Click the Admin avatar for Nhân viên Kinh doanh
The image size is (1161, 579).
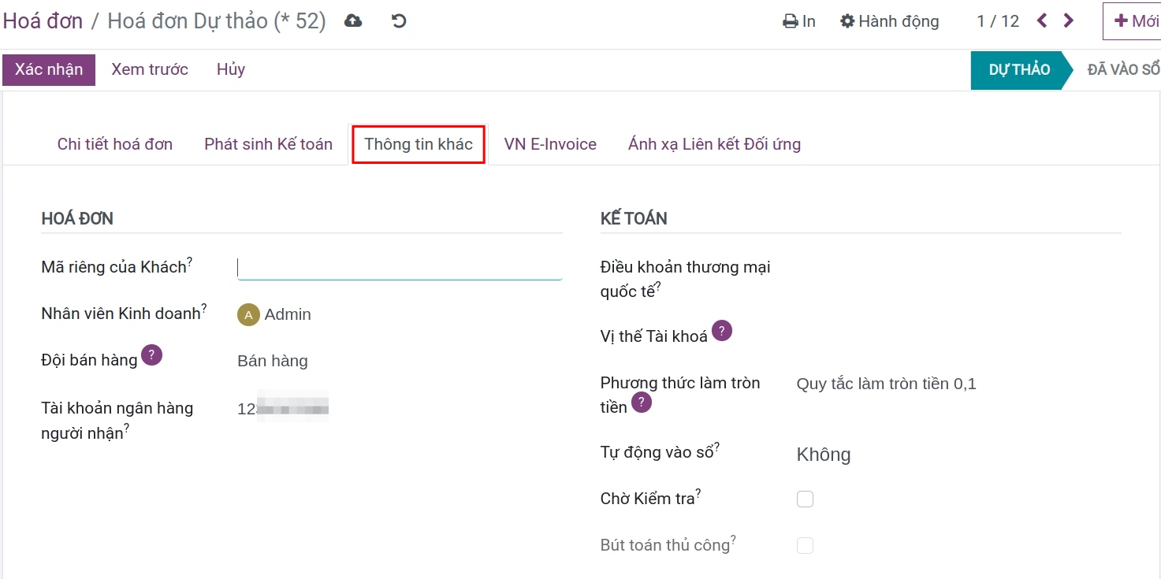pos(247,314)
